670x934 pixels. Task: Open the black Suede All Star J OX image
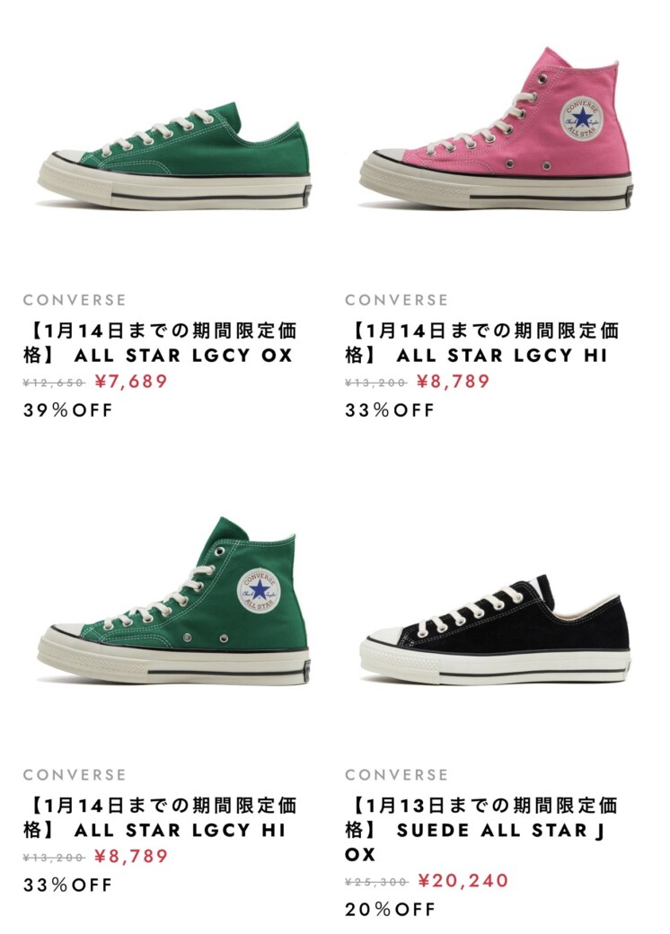[x=496, y=630]
